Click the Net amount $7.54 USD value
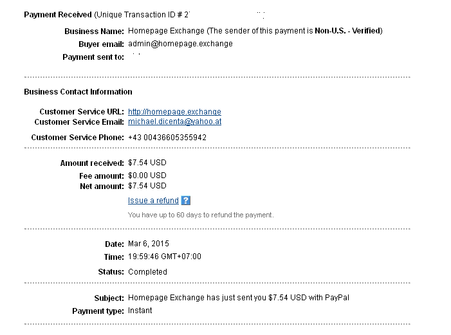 (x=147, y=186)
